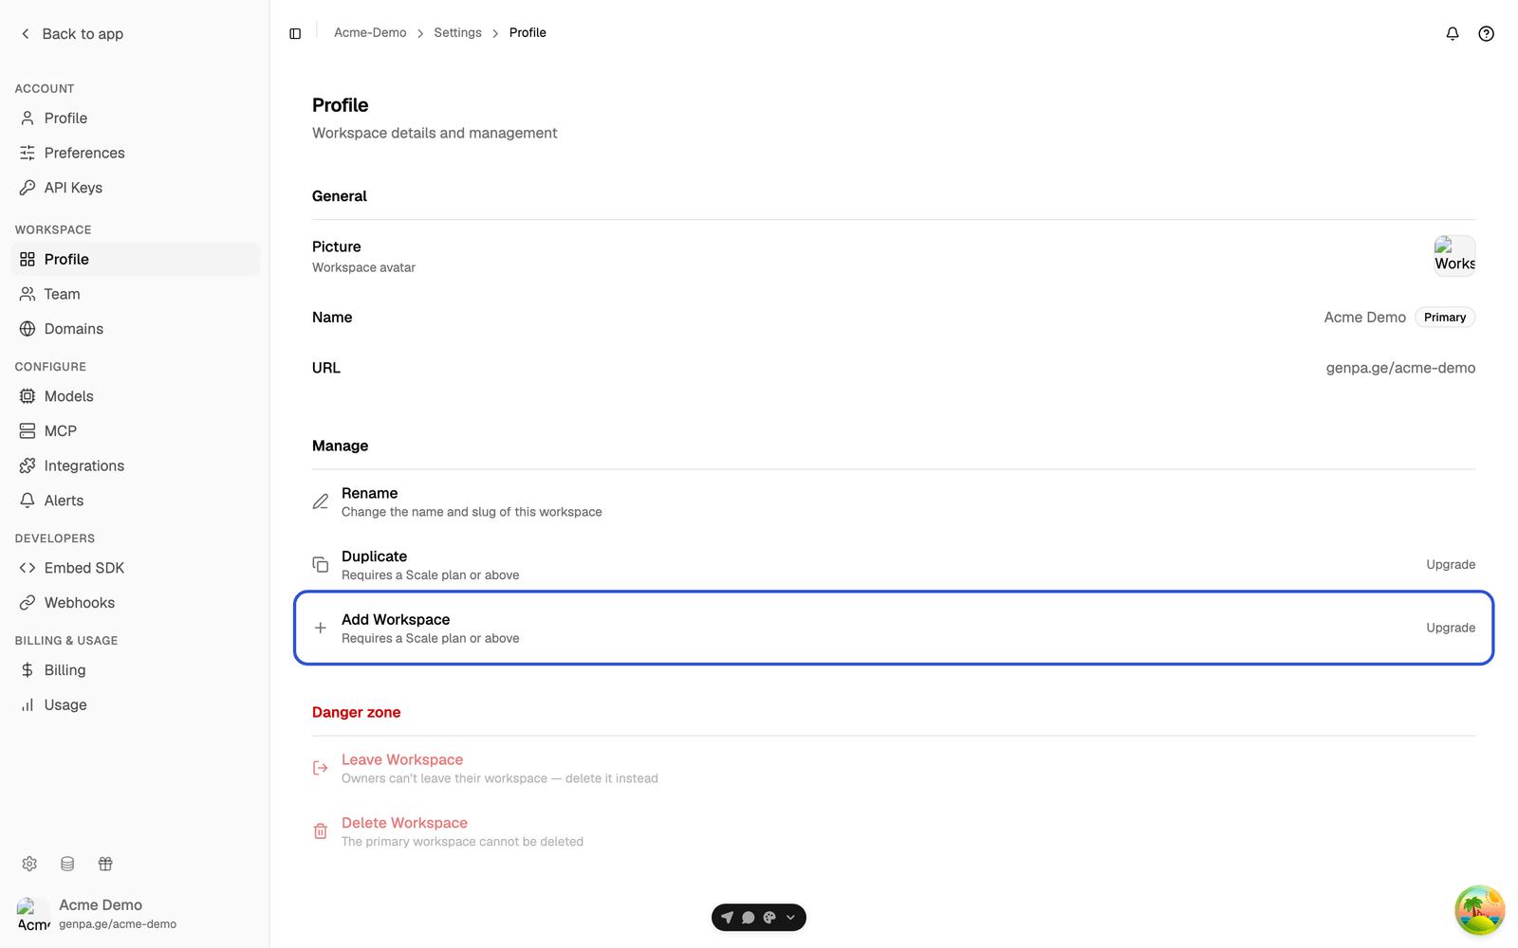Click the cursor arrow icon in the floating toolbar
The height and width of the screenshot is (948, 1518).
(x=727, y=918)
